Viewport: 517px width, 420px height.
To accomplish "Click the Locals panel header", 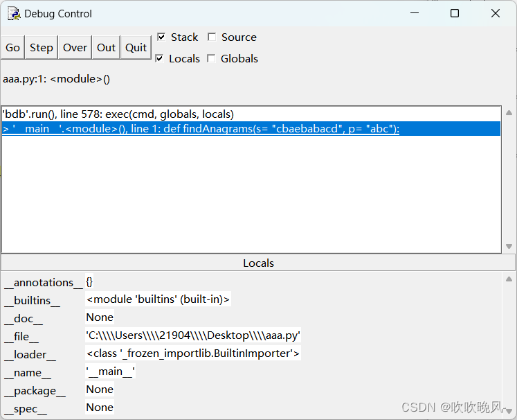I will point(258,263).
